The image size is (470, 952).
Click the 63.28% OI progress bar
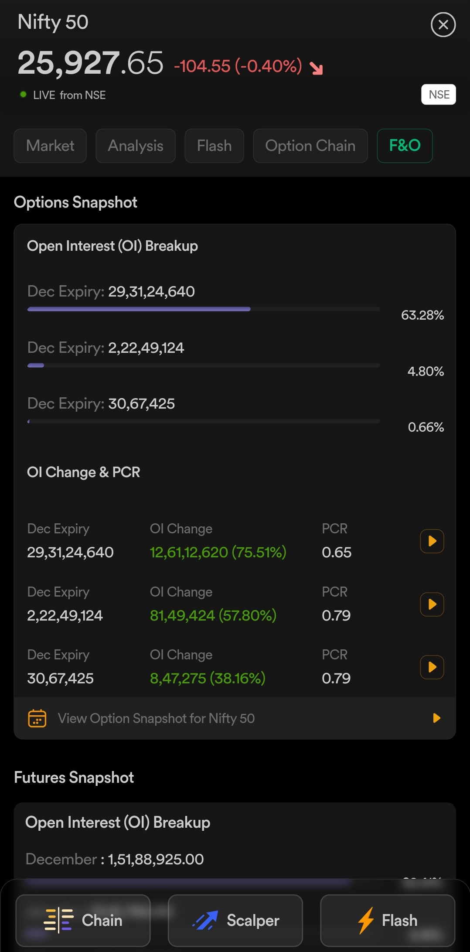(x=203, y=309)
